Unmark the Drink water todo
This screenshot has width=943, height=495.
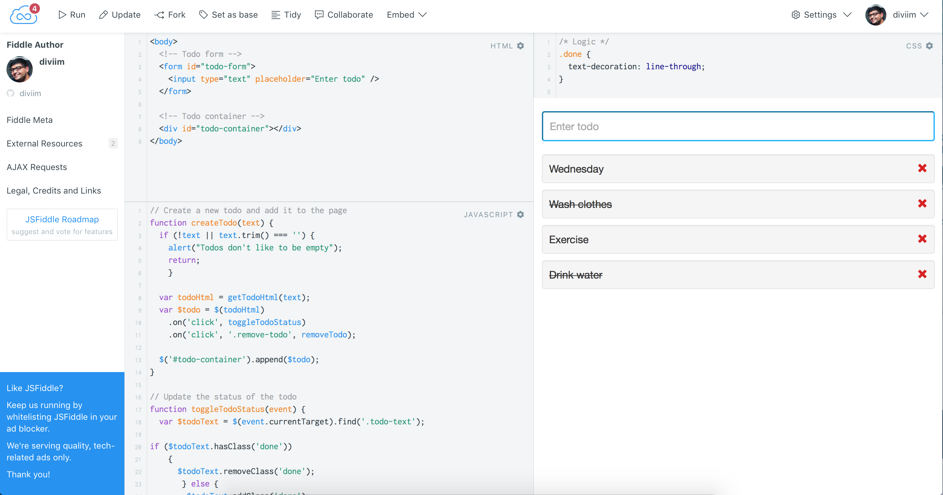point(576,275)
